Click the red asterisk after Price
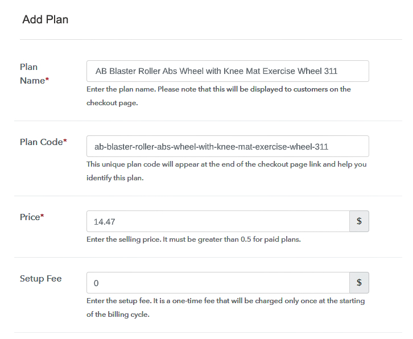 coord(42,217)
